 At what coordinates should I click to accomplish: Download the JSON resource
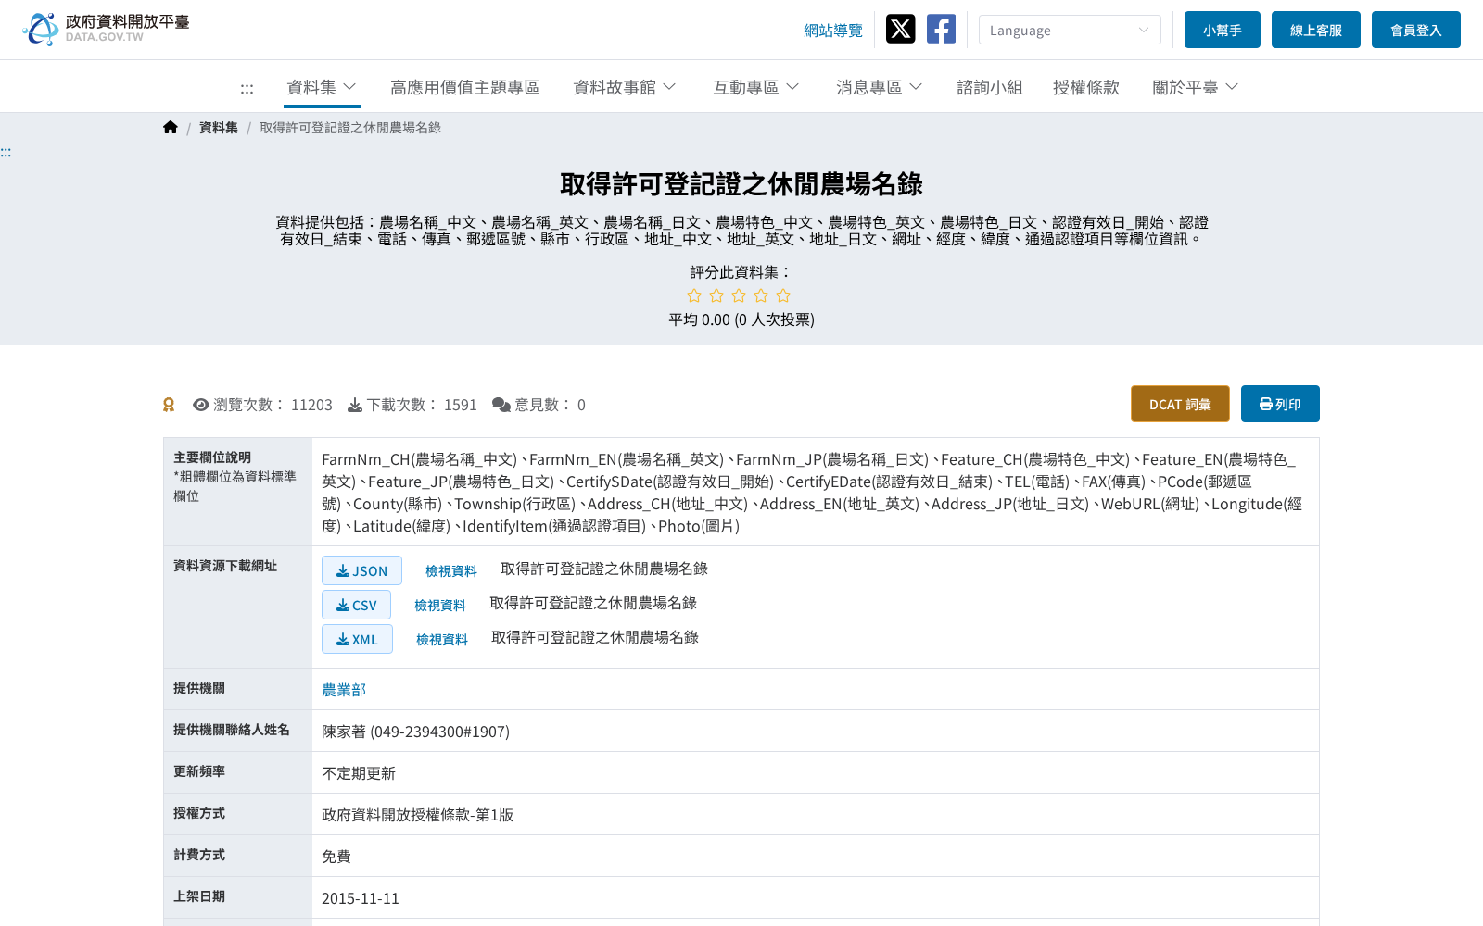click(361, 570)
